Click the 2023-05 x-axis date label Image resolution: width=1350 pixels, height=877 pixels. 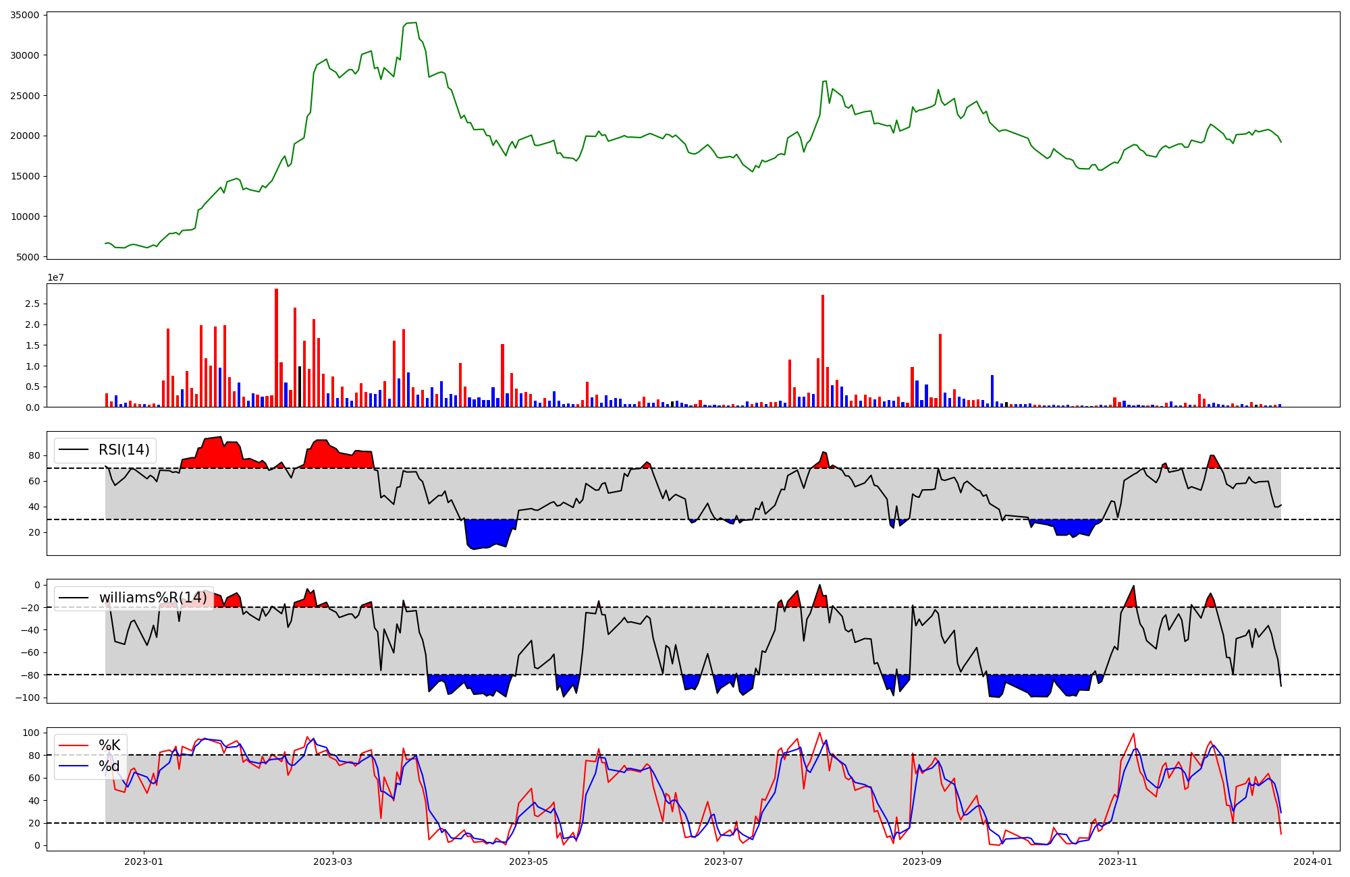click(529, 861)
